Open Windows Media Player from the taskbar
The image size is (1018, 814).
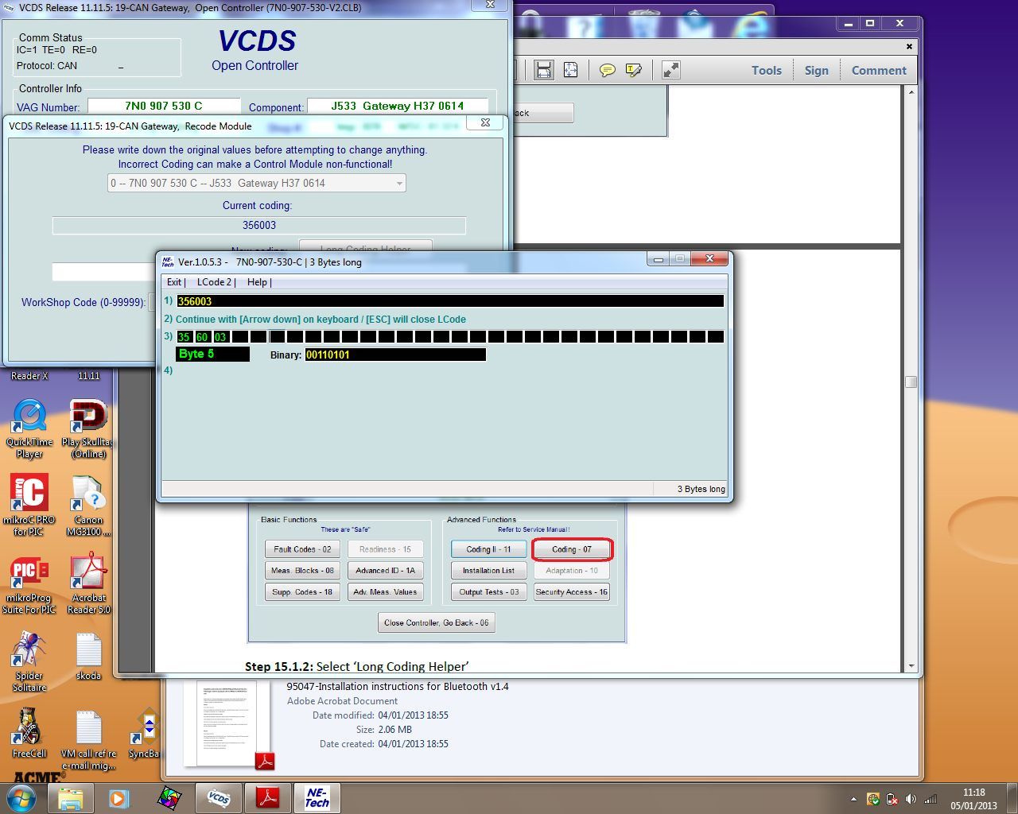(119, 798)
